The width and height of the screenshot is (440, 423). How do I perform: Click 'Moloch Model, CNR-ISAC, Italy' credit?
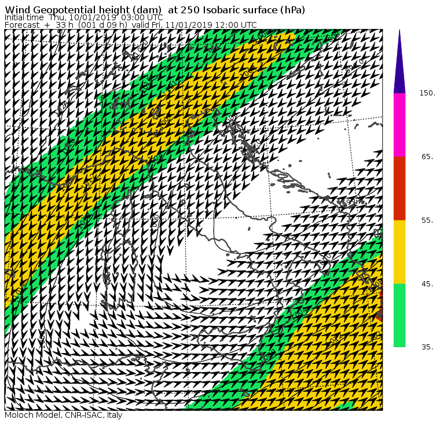tap(64, 415)
